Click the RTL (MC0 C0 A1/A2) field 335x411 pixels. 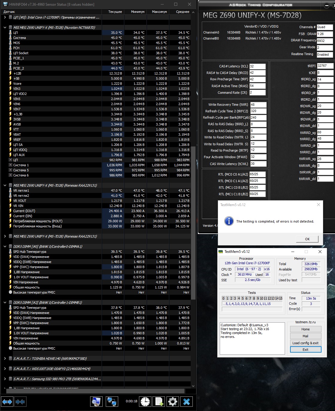point(258,174)
